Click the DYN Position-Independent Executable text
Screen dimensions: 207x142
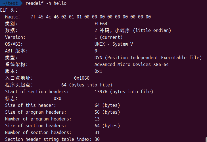tap(148, 58)
